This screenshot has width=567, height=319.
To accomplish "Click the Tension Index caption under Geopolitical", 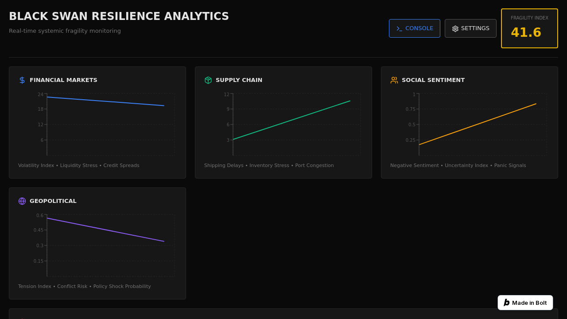I will [x=35, y=287].
